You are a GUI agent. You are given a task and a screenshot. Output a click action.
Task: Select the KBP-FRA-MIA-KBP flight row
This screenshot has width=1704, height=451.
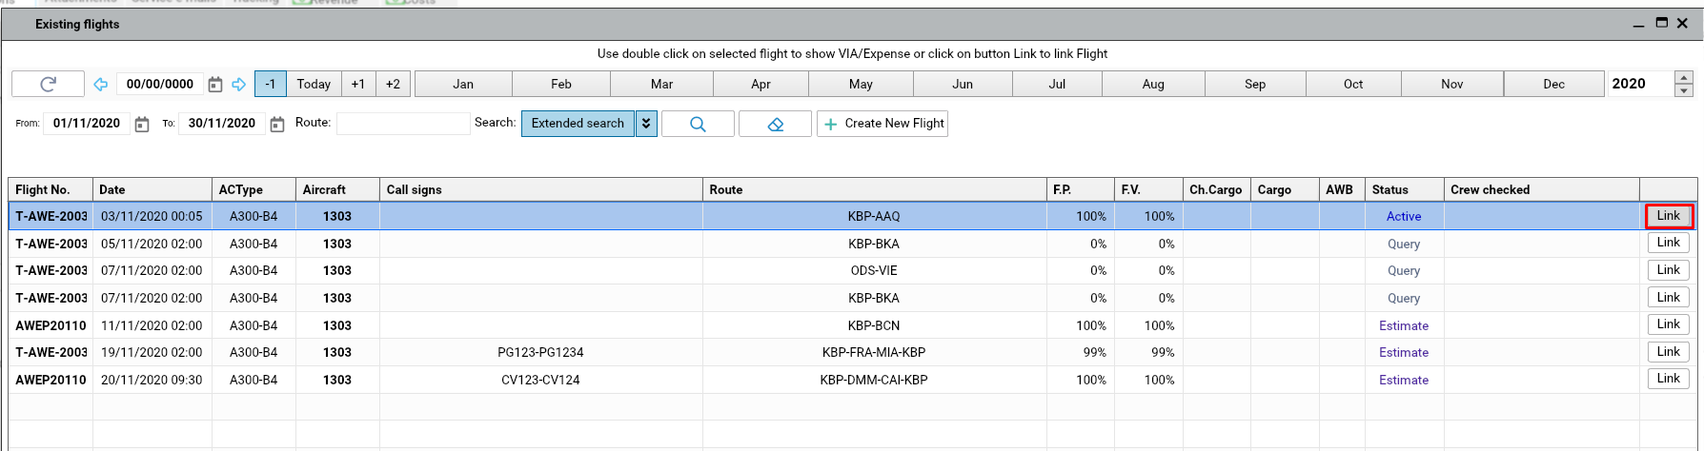(x=873, y=352)
